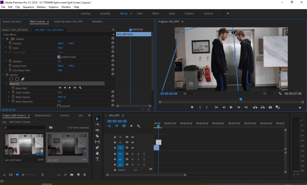
Task: Collapse the Mask (1) group
Action: click(x=6, y=84)
